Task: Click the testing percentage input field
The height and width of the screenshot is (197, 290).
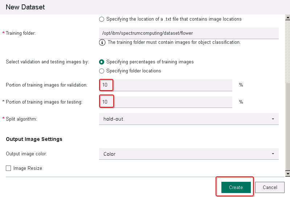Action: (166, 102)
